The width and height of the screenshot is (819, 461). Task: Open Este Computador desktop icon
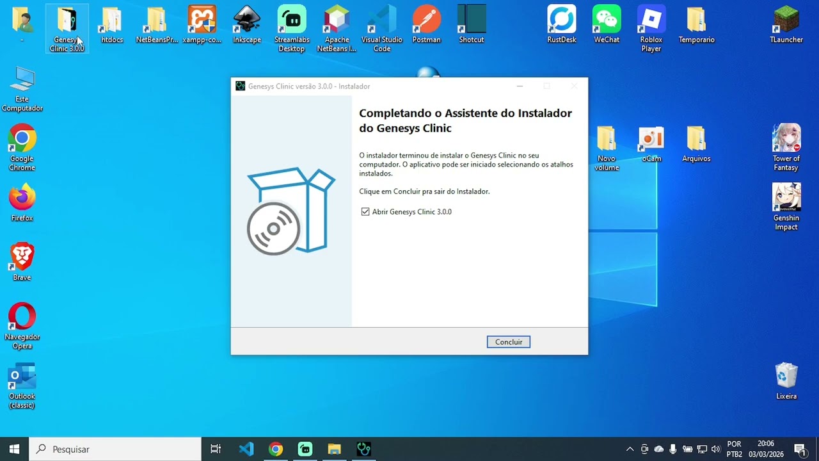pos(22,89)
